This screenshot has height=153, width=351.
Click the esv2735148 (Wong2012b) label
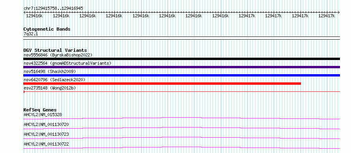50,88
